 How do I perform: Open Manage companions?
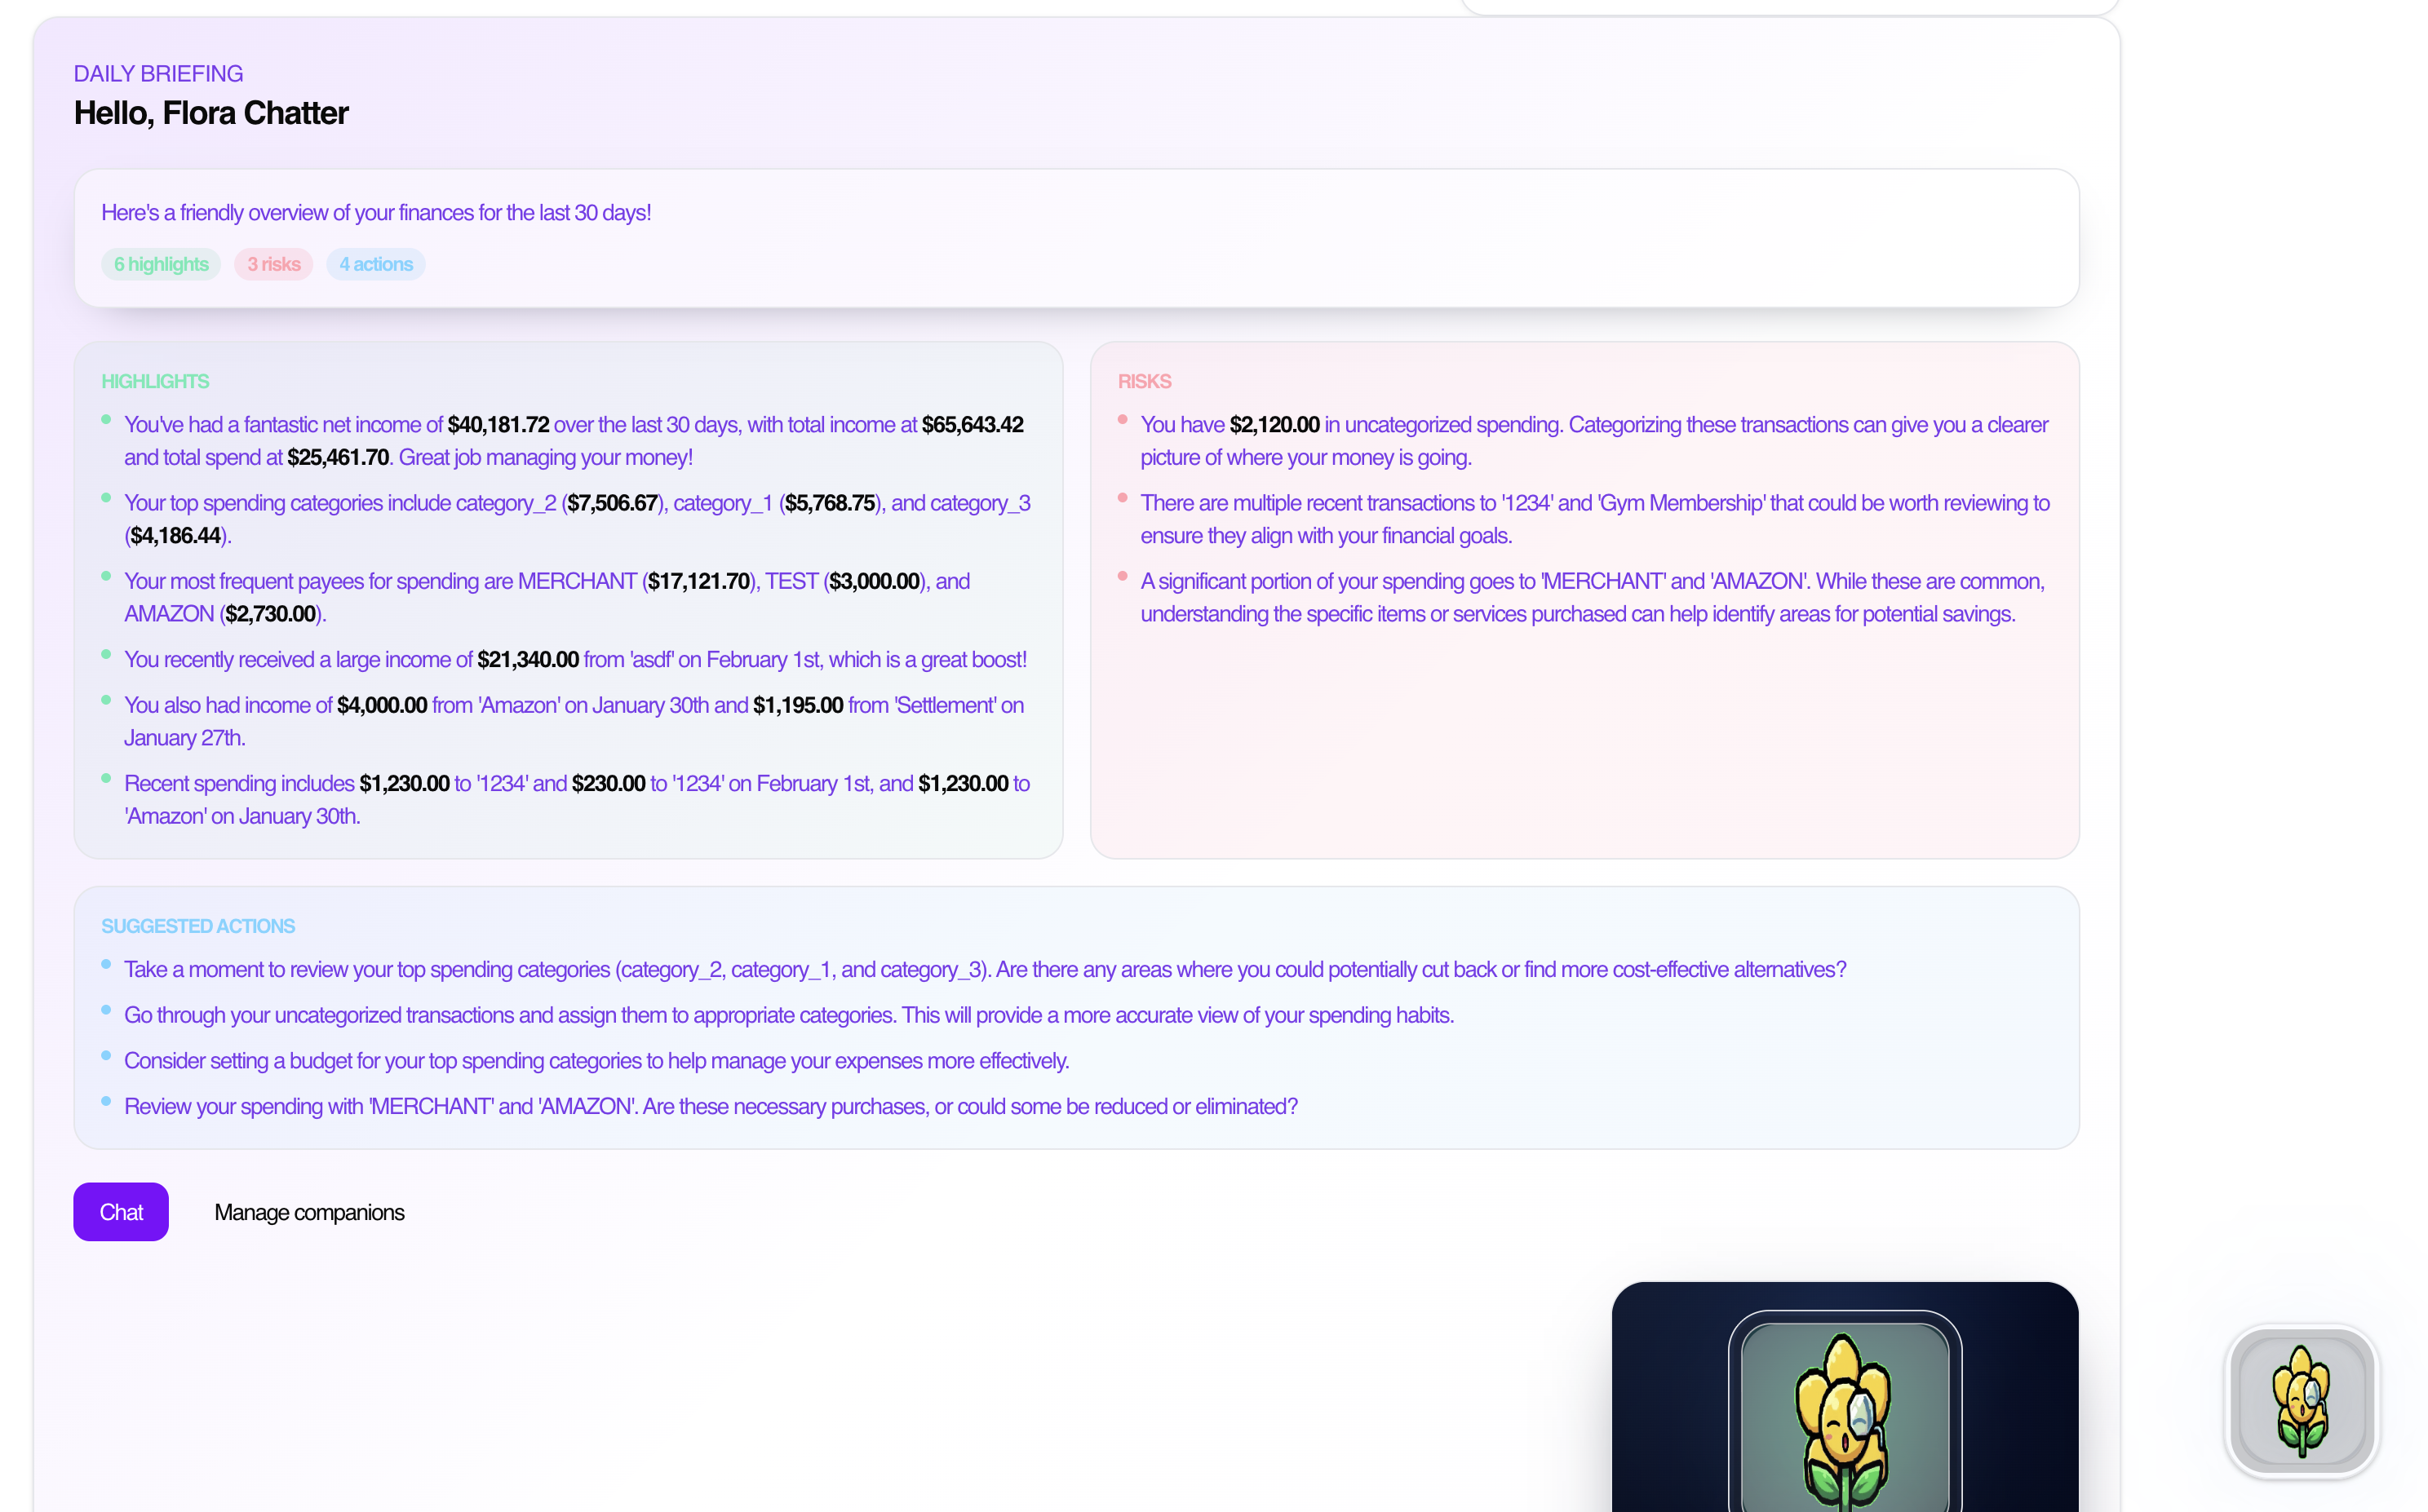(309, 1212)
